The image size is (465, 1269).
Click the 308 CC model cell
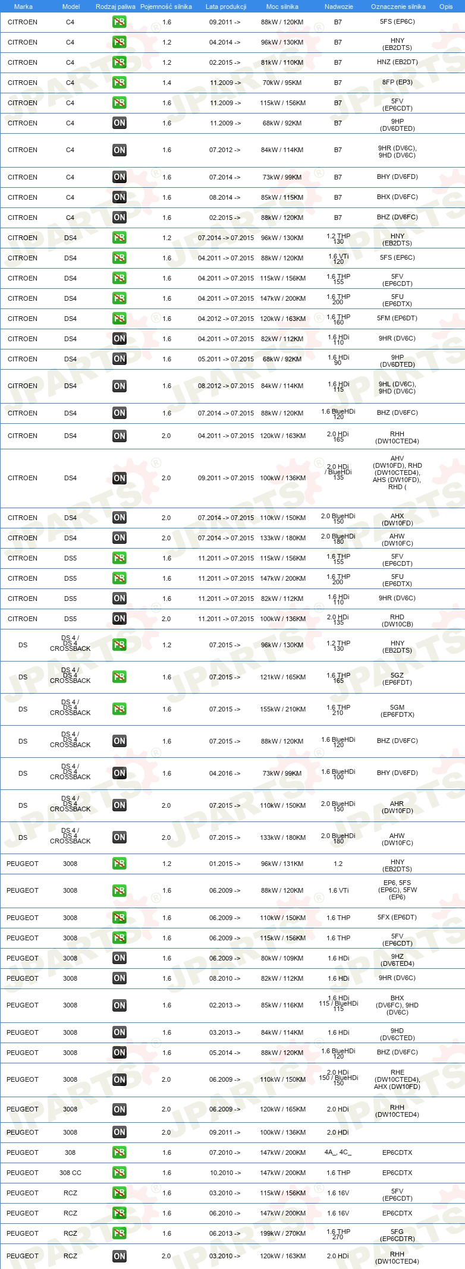[70, 1173]
